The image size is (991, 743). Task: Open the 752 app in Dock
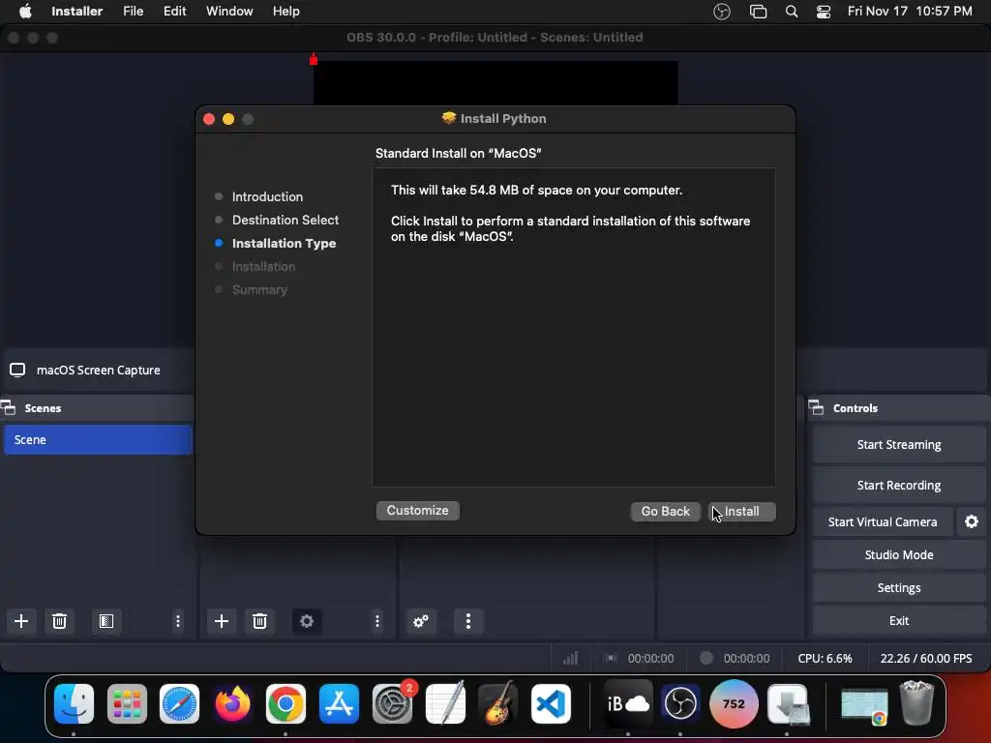(734, 704)
